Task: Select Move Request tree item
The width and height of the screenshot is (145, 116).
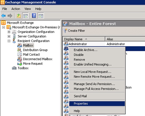Action: [x=33, y=64]
